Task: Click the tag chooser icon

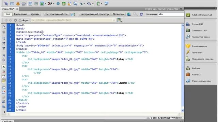Action: [107, 4]
